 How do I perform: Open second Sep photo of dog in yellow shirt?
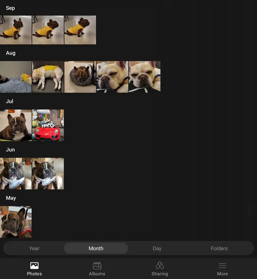(x=48, y=30)
